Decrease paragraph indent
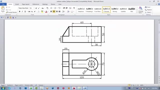Viewport: 160px width, 90px height. [x=64, y=8]
